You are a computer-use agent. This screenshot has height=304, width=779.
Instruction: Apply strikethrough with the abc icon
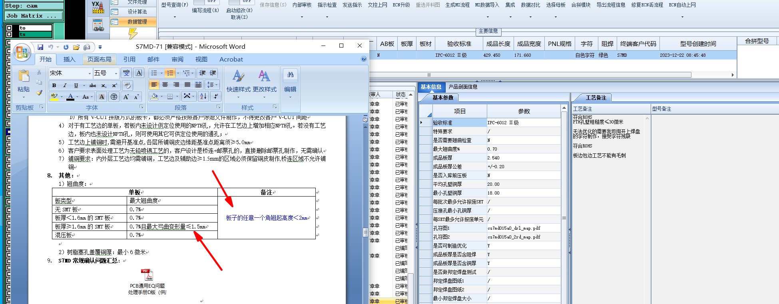pyautogui.click(x=93, y=85)
